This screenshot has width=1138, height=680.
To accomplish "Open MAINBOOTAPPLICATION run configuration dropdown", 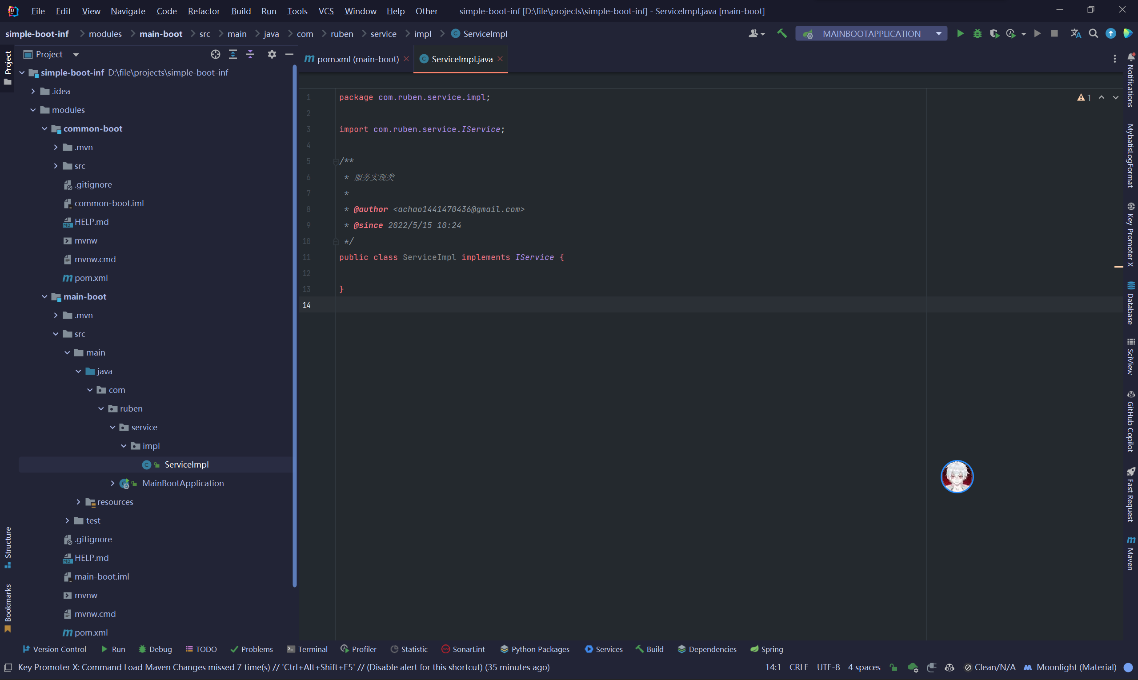I will pos(872,33).
